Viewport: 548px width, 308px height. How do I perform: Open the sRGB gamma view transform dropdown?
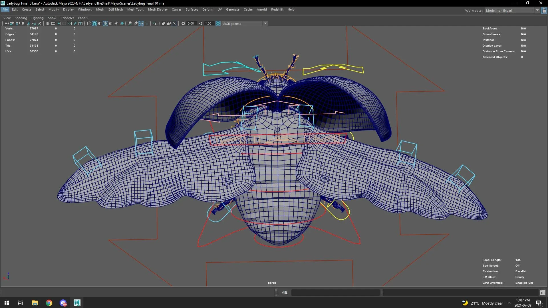pos(265,23)
